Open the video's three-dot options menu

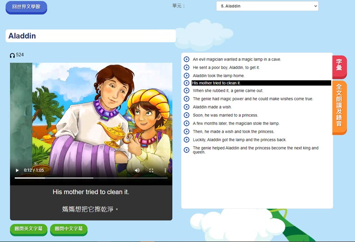(165, 170)
